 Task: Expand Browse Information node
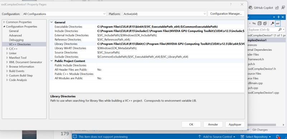(7, 66)
